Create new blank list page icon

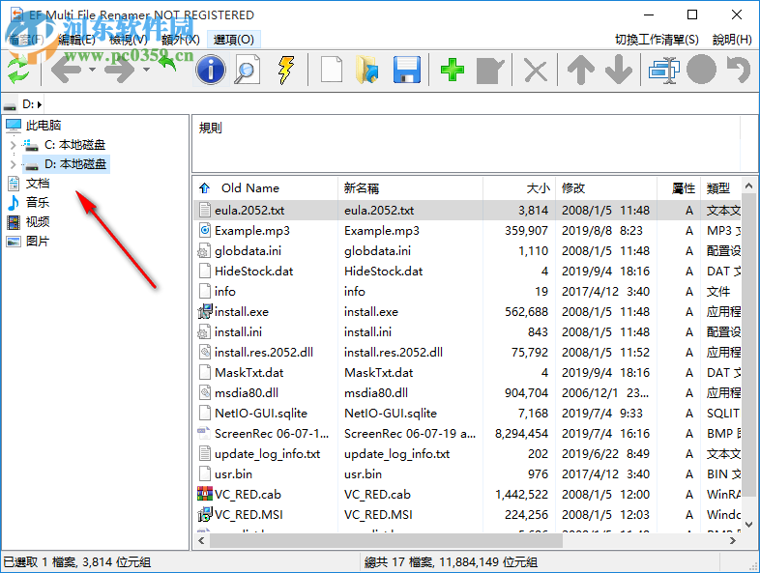(x=332, y=71)
